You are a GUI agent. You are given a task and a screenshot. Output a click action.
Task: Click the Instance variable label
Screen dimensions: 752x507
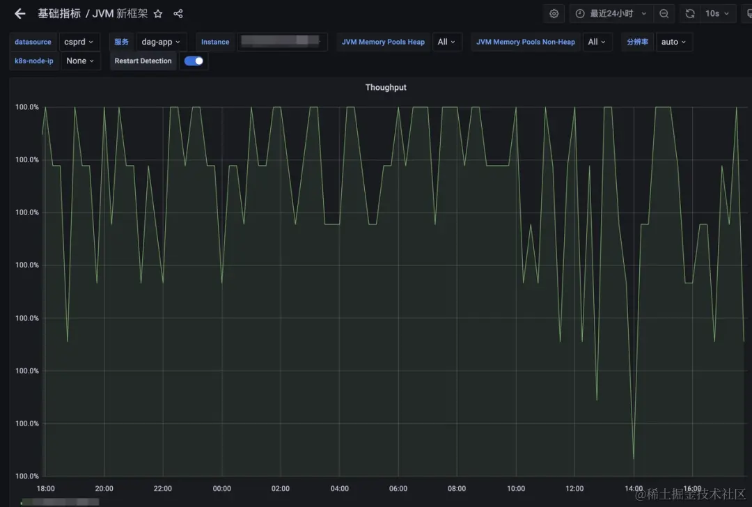(215, 42)
